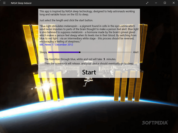
Task: Maximize the NASA Sleep Inducer window
Action: (165, 3)
